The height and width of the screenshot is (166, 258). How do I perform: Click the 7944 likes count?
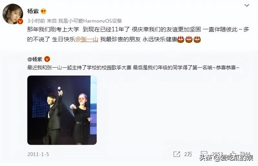click(245, 154)
